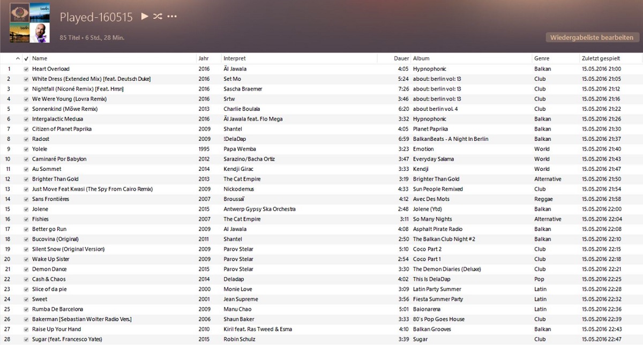Open the more options ellipsis menu
Image resolution: width=643 pixels, height=345 pixels.
(x=171, y=17)
